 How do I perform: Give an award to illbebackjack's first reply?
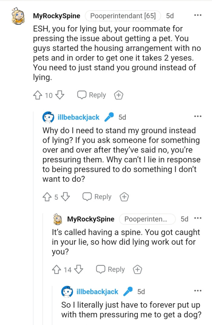pos(124,197)
